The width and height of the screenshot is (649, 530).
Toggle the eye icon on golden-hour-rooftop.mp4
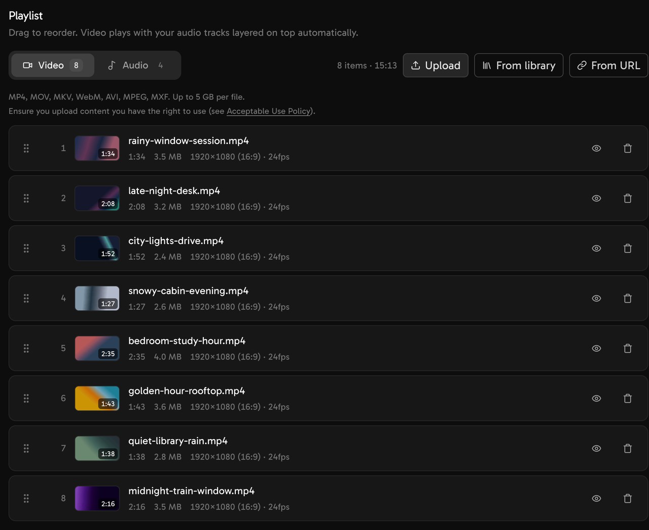tap(597, 399)
